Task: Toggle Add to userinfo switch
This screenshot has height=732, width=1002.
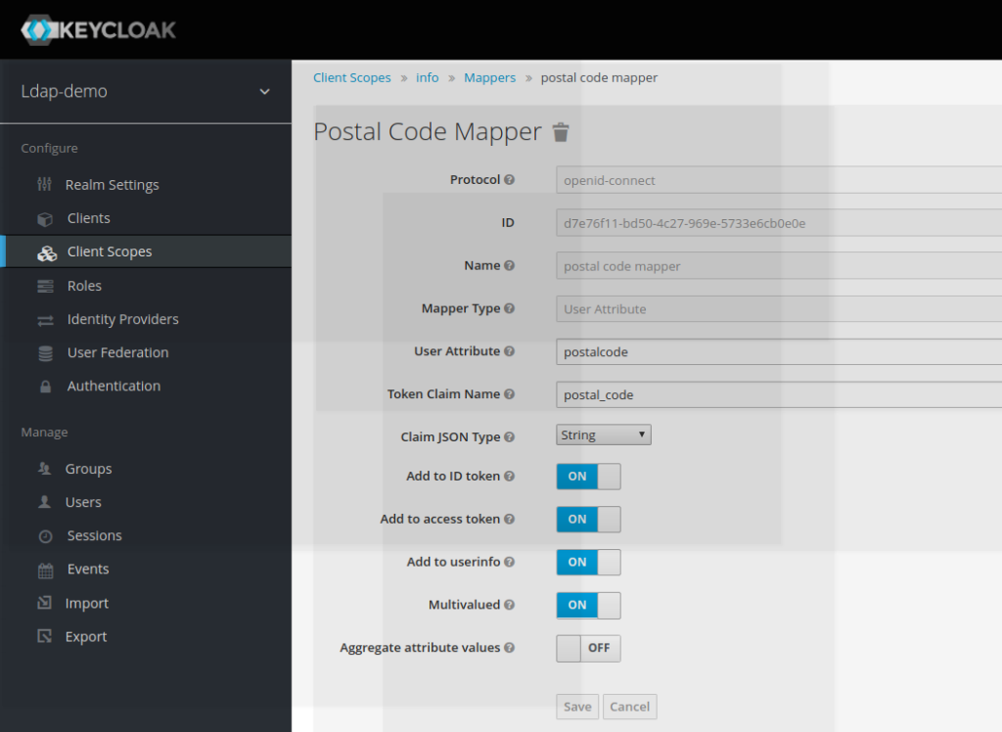Action: click(x=588, y=562)
